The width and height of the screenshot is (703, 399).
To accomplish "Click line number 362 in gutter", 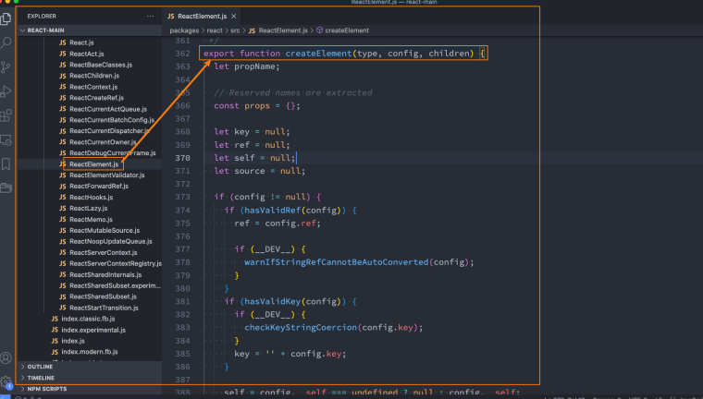I will (x=182, y=54).
